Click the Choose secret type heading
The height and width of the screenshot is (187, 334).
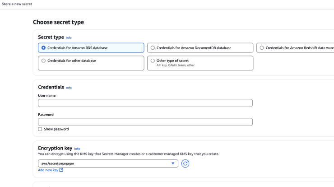(58, 22)
